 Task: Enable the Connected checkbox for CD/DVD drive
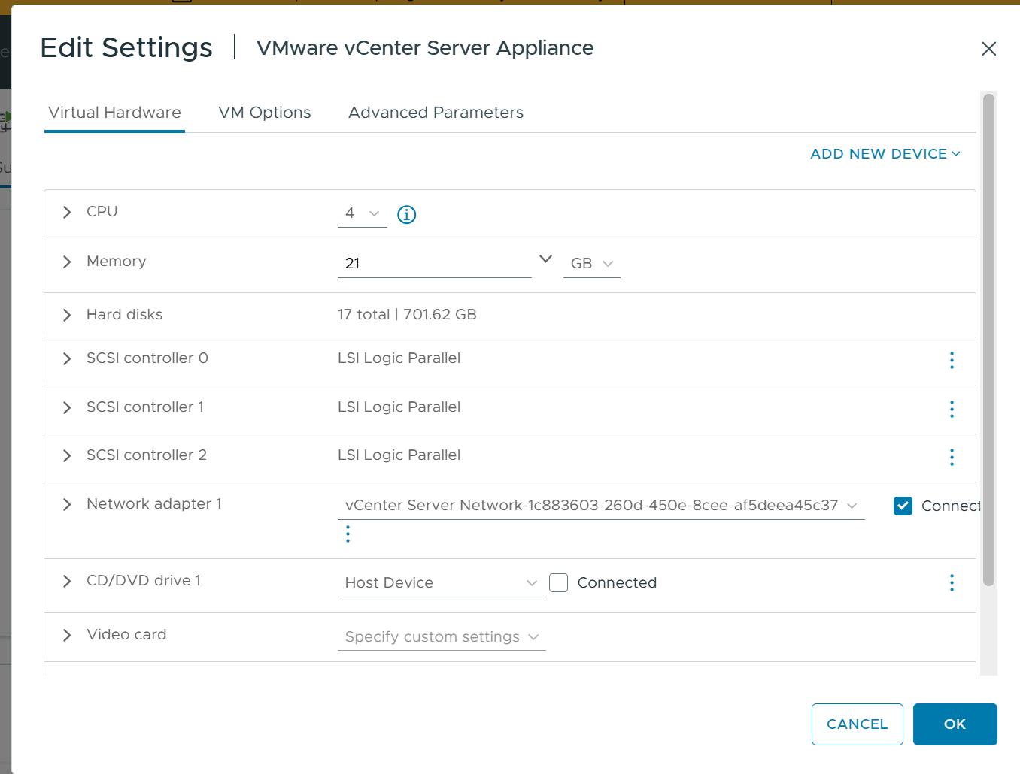[x=558, y=582]
